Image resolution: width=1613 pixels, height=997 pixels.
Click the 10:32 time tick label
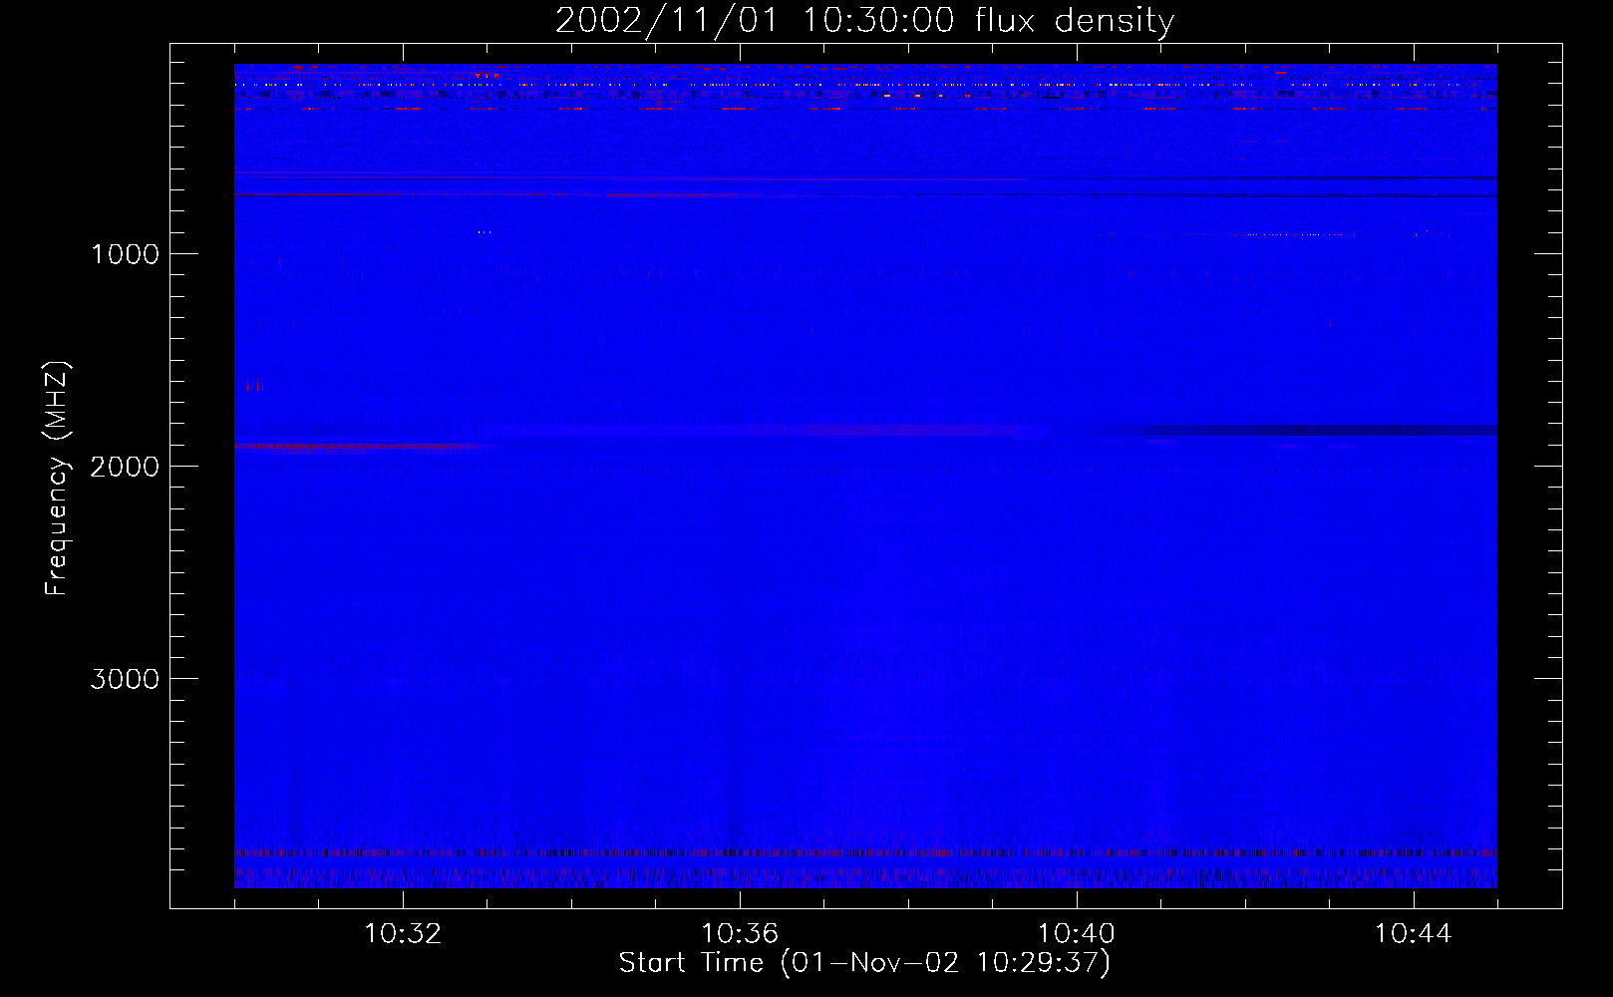403,934
